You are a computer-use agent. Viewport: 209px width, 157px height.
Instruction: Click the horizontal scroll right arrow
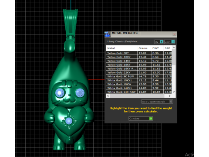point(169,96)
